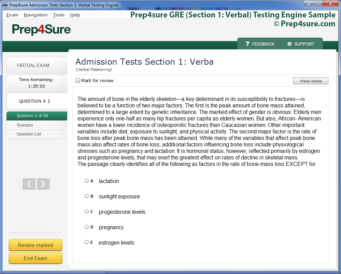The width and height of the screenshot is (341, 274).
Task: Click the Feedback question mark icon
Action: [247, 44]
